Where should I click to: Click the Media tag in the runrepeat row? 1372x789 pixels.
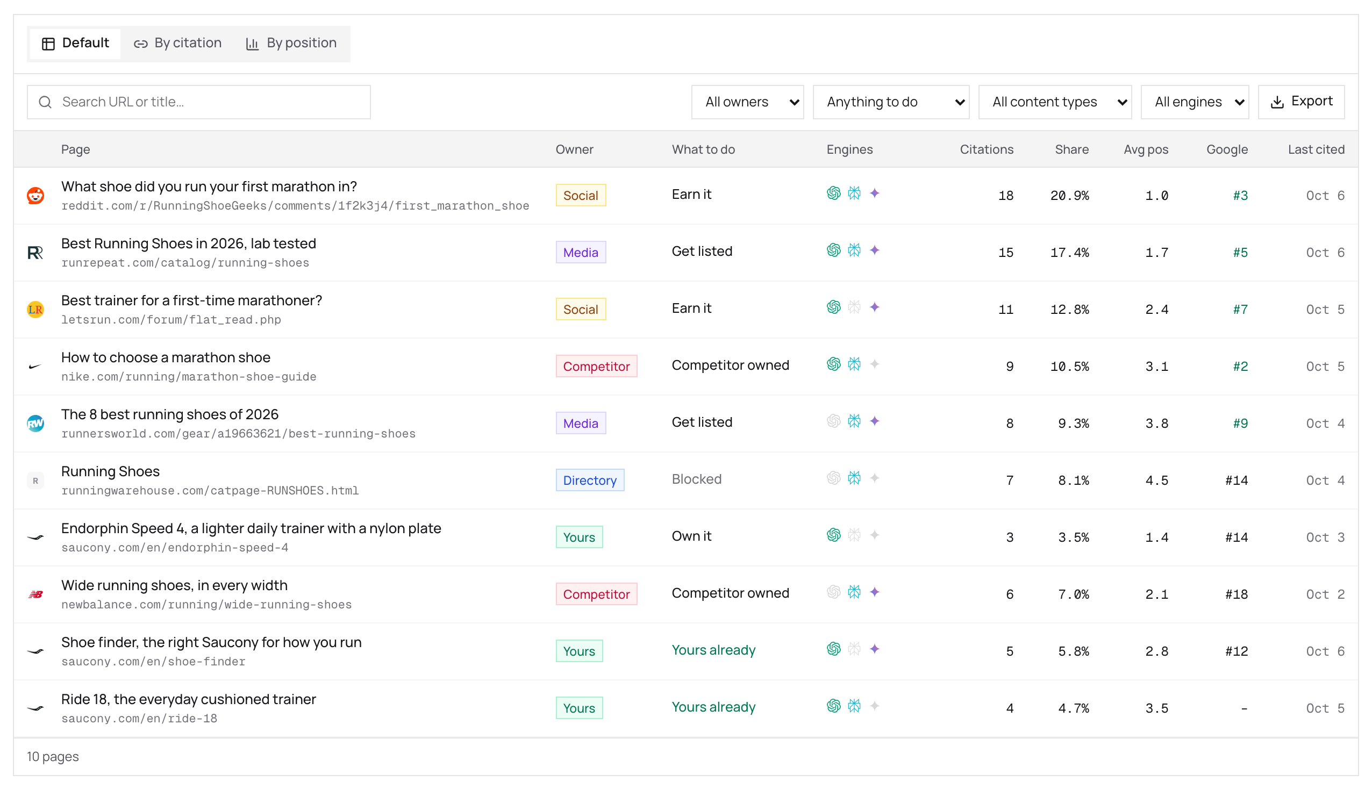tap(580, 253)
